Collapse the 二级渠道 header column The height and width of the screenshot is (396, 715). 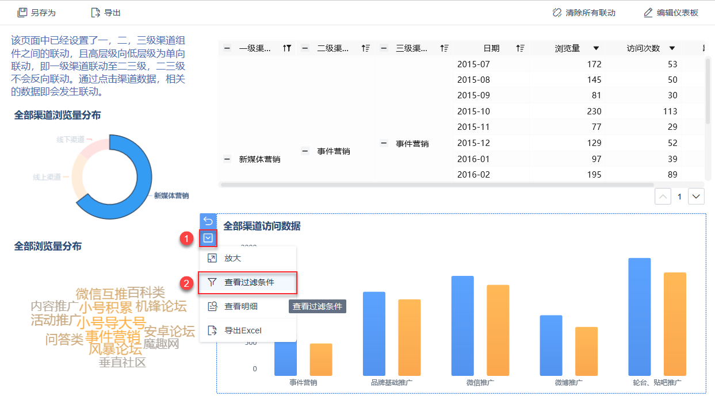305,48
